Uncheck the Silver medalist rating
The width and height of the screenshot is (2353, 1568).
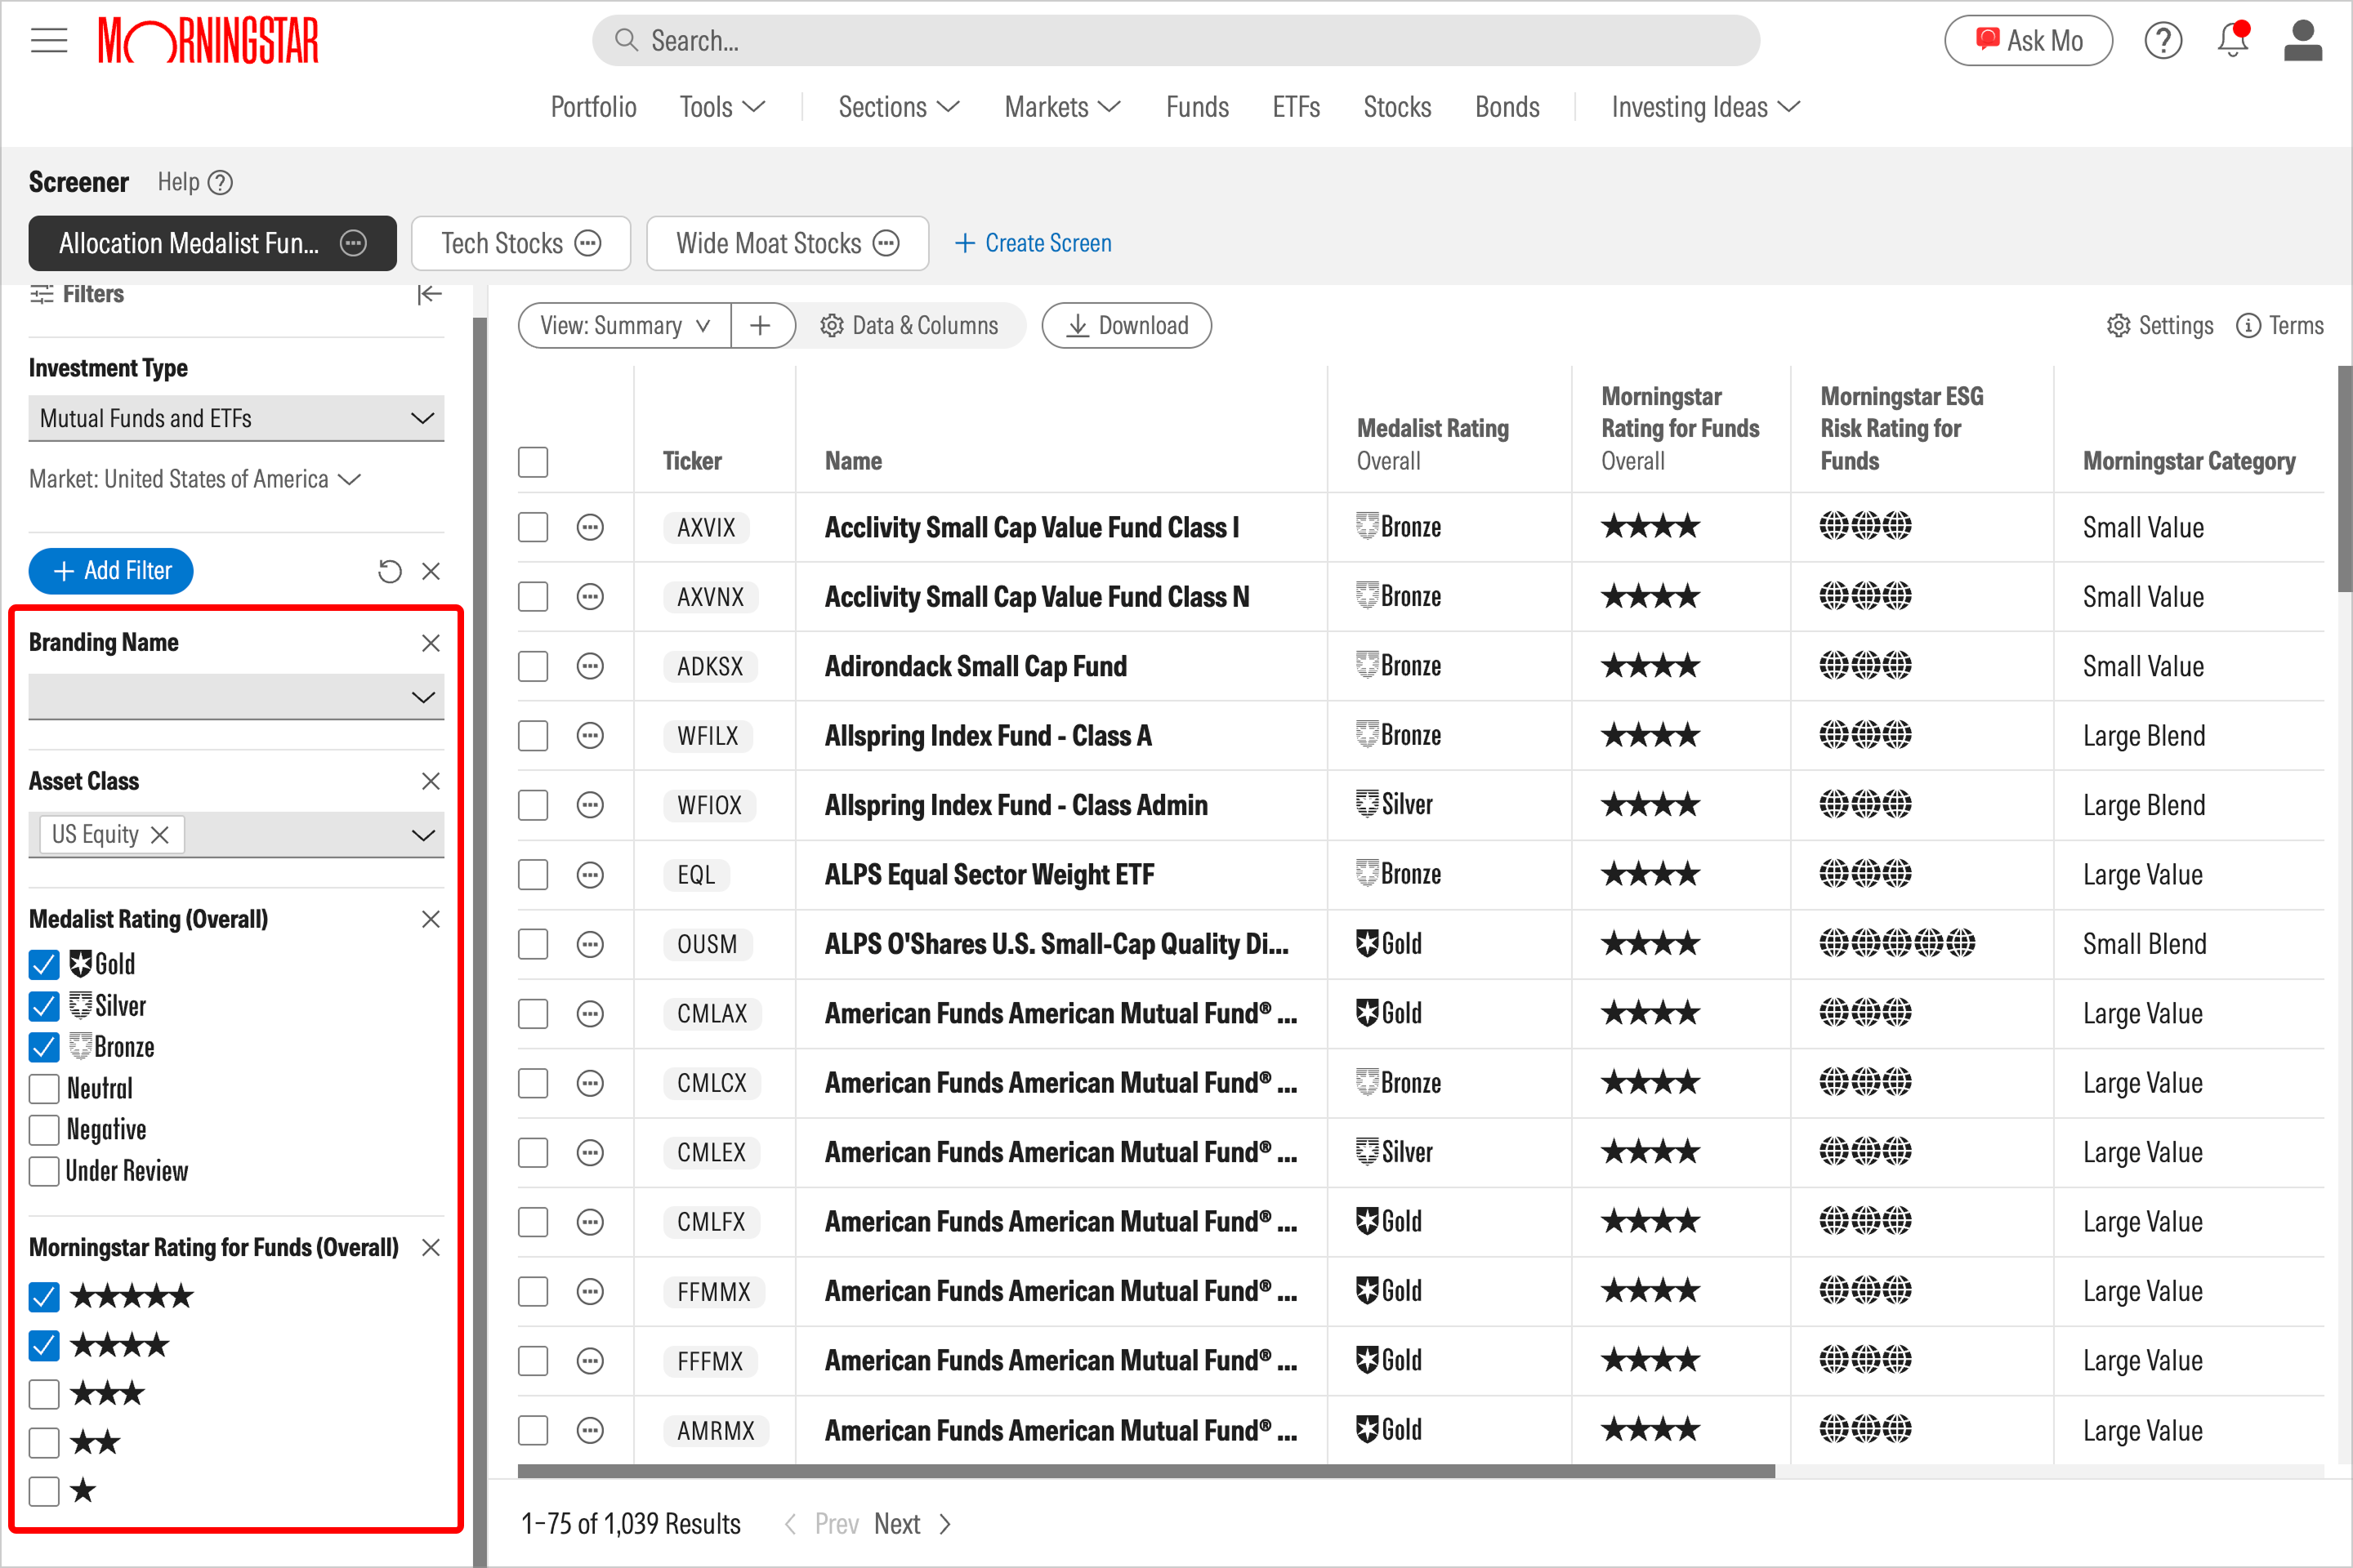44,1006
